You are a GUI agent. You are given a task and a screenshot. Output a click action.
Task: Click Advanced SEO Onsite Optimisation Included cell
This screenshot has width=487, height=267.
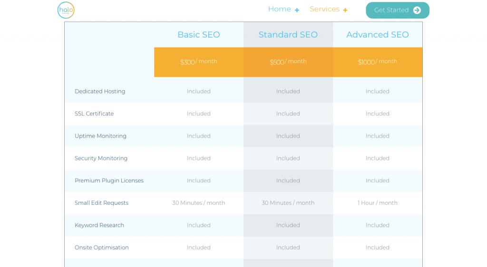pyautogui.click(x=378, y=248)
